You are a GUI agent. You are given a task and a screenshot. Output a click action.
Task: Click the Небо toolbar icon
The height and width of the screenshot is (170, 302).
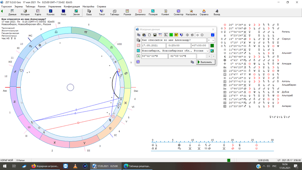[x=63, y=13]
